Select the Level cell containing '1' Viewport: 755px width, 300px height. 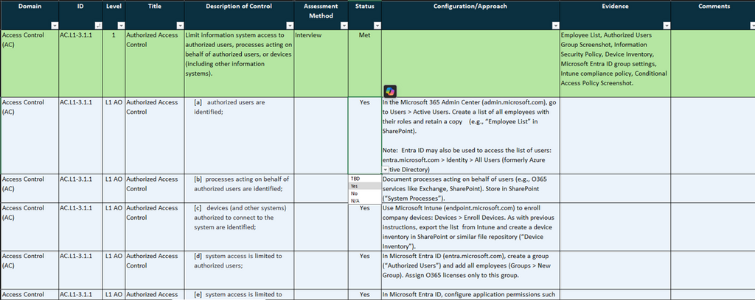(114, 63)
